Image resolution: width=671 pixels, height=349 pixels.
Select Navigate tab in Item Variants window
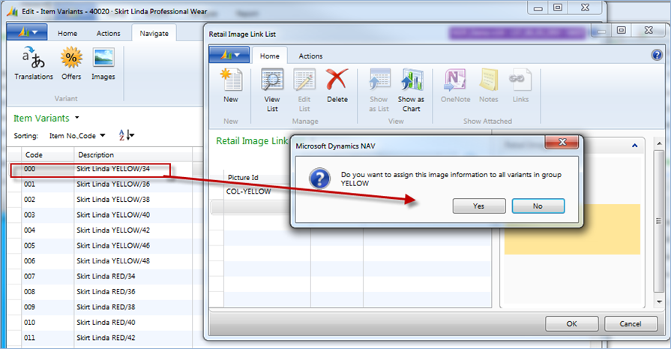(x=154, y=34)
